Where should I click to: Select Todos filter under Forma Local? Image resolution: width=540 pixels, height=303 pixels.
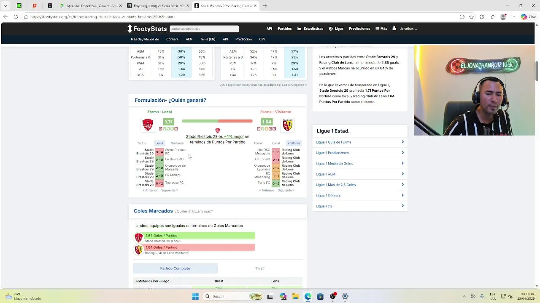point(141,143)
